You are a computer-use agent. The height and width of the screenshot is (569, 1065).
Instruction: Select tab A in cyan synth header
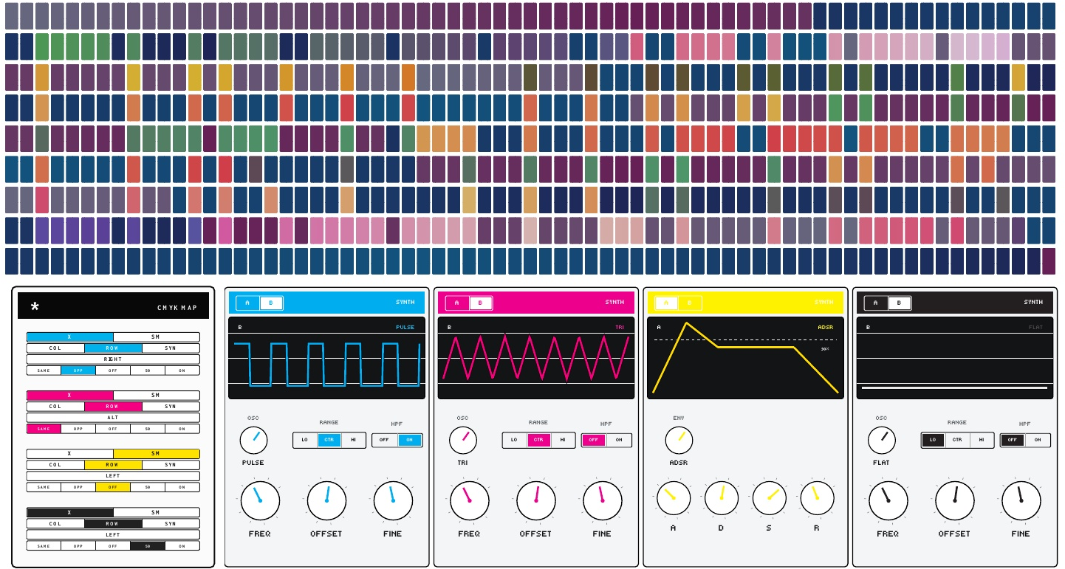247,303
